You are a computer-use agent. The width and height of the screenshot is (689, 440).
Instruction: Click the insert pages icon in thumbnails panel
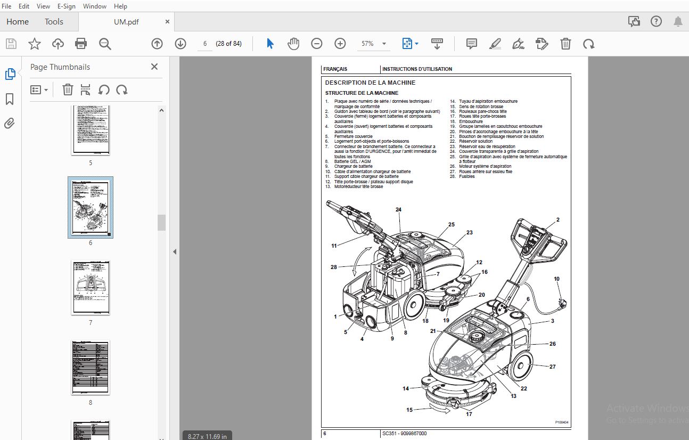(x=86, y=89)
